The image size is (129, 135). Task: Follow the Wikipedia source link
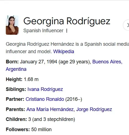[x=64, y=52]
